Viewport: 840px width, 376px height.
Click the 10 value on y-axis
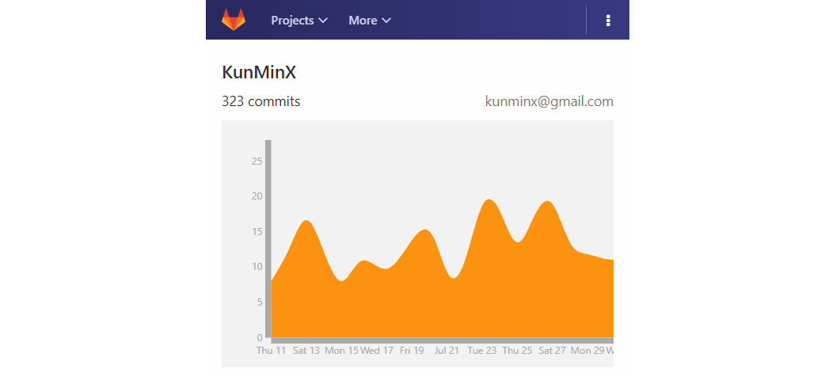[x=257, y=267]
